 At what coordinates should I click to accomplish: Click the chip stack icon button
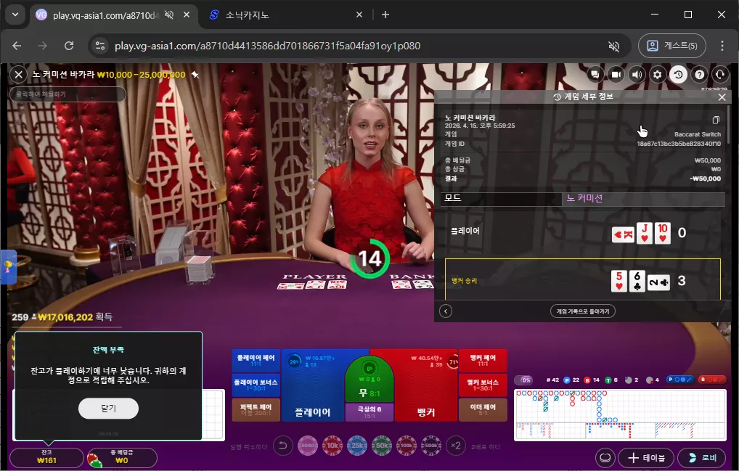coord(605,457)
